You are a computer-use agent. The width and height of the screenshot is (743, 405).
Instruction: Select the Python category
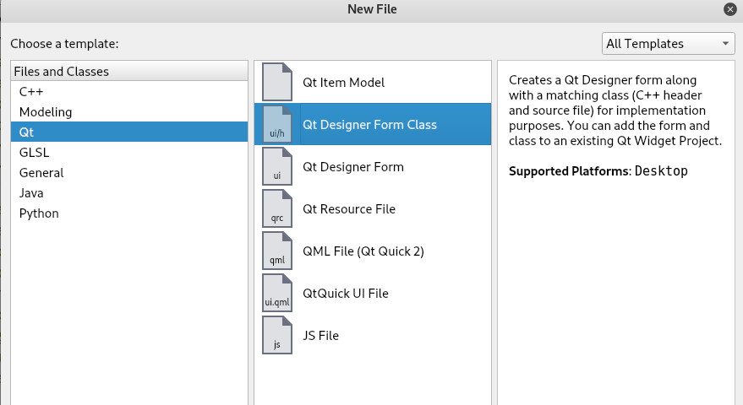(x=129, y=213)
